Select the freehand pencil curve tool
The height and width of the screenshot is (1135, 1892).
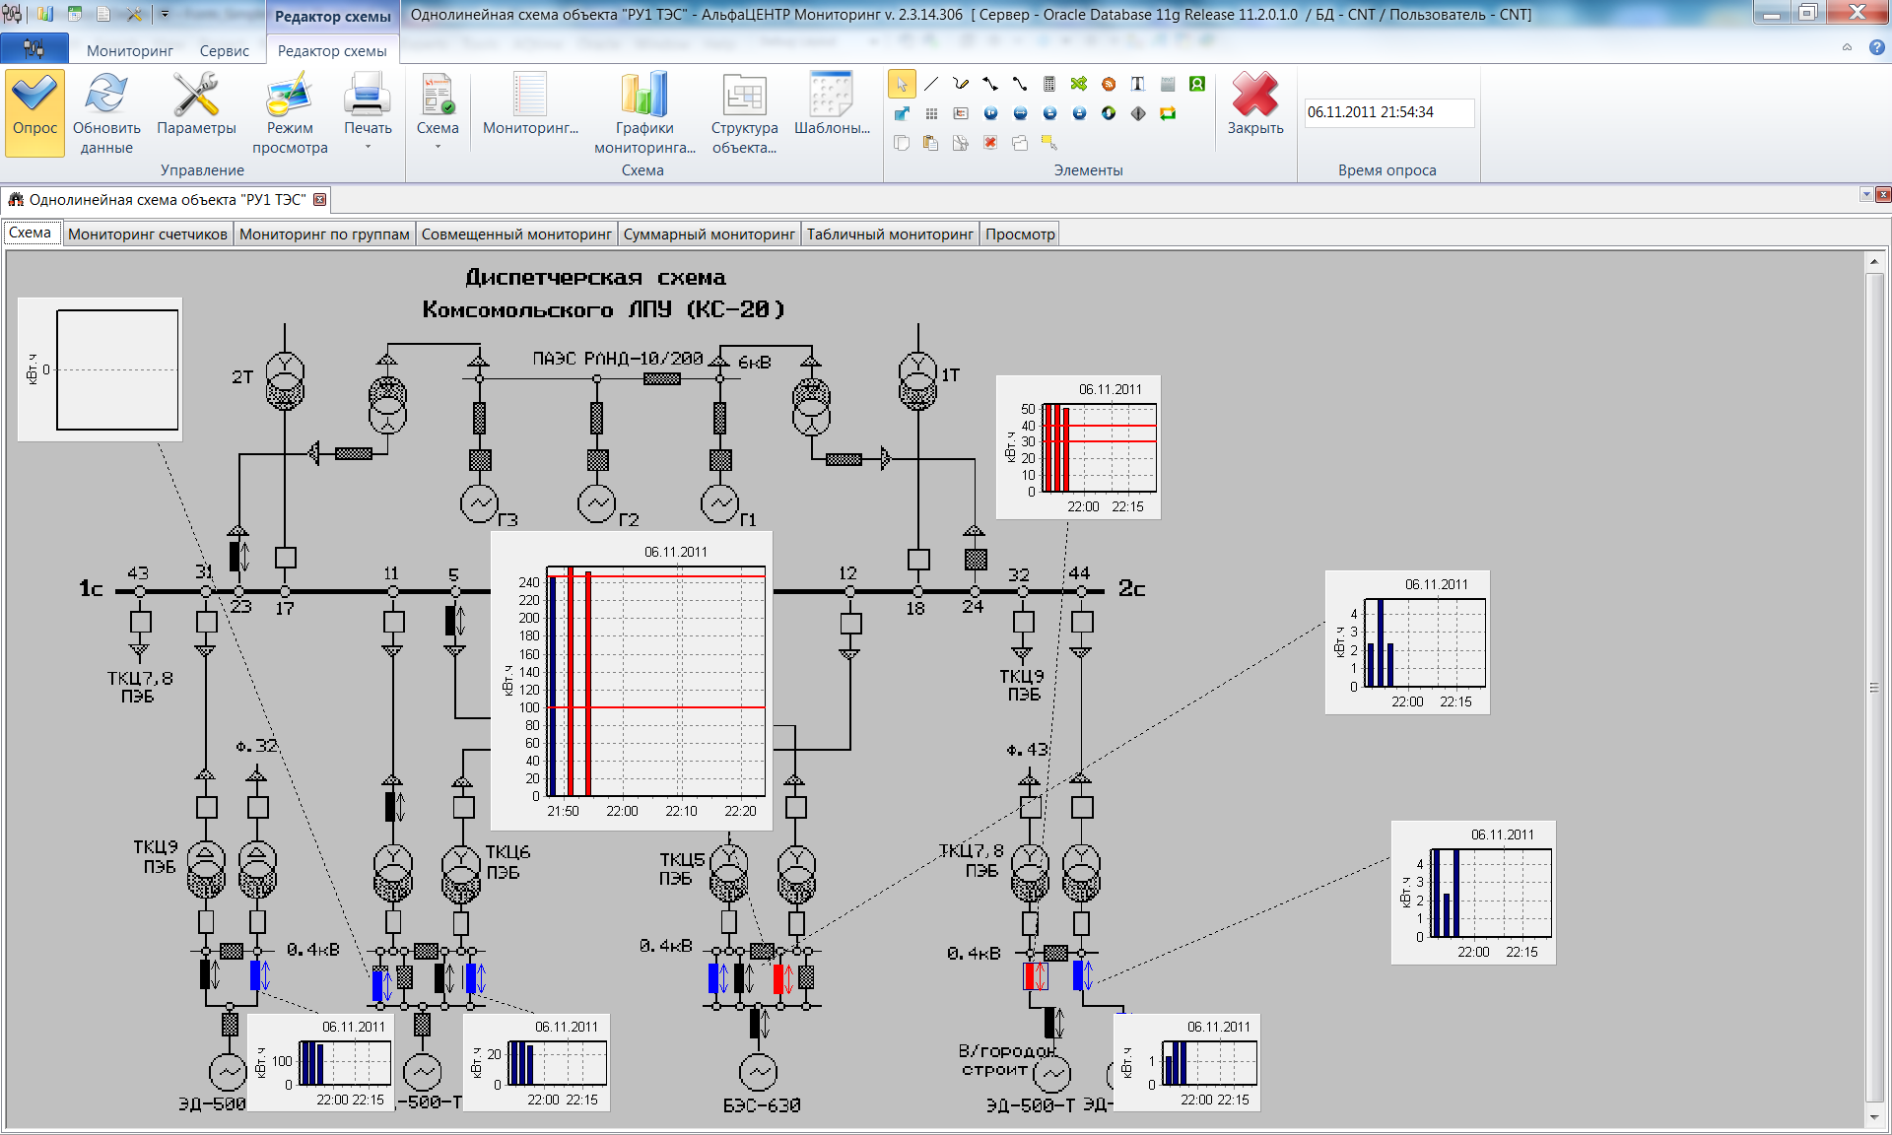(x=961, y=85)
